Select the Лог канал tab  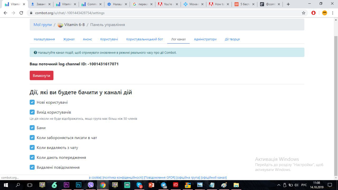(x=179, y=39)
